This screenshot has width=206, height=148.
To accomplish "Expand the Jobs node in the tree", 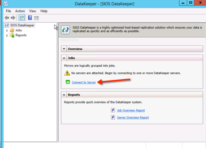I will 7,30.
